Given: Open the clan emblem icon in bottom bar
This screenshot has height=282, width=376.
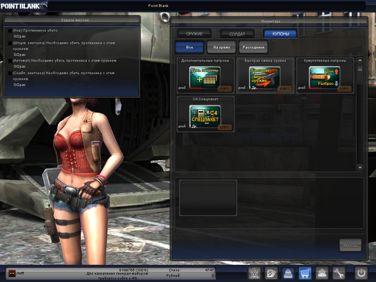Looking at the screenshot, I should click(x=254, y=273).
